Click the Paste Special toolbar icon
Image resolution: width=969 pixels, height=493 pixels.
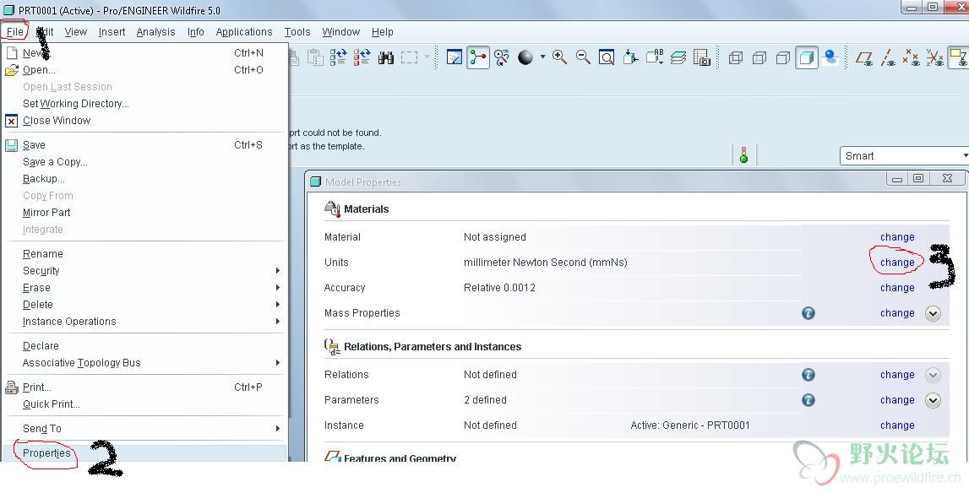[x=316, y=57]
